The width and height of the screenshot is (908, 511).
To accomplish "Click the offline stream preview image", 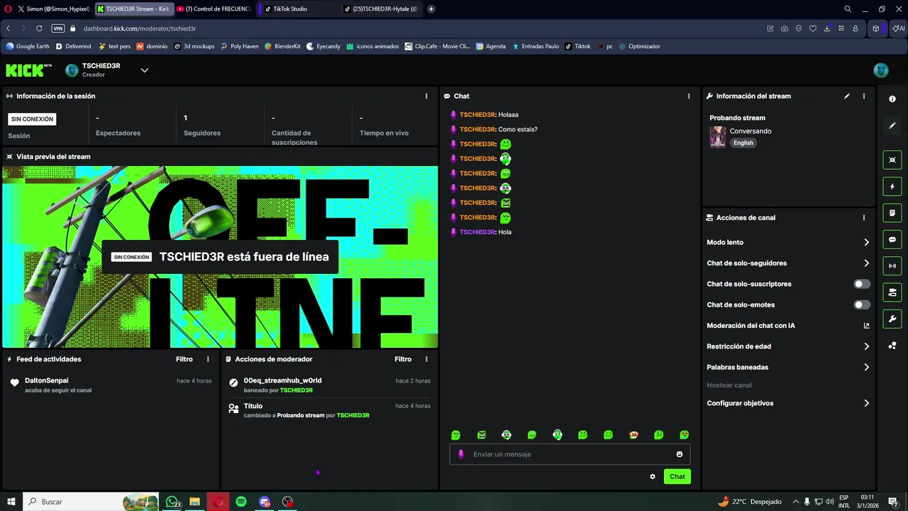I will (220, 257).
